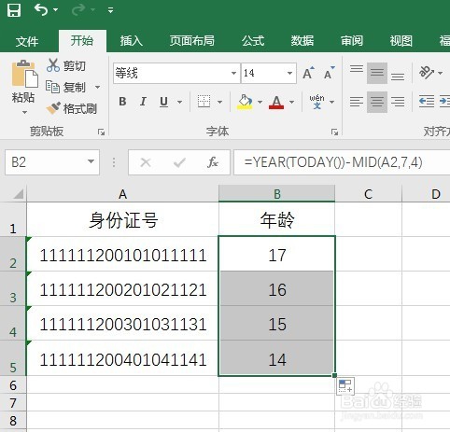The image size is (450, 432).
Task: Apply red font color A
Action: (x=276, y=102)
